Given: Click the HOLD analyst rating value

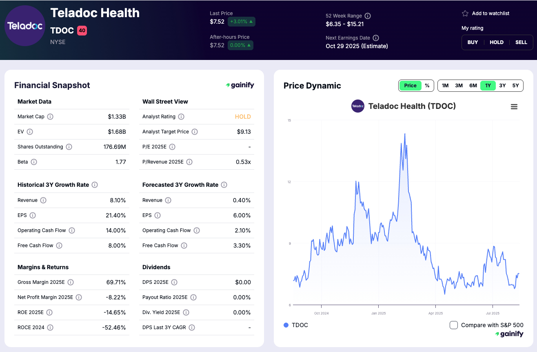Looking at the screenshot, I should pos(243,117).
